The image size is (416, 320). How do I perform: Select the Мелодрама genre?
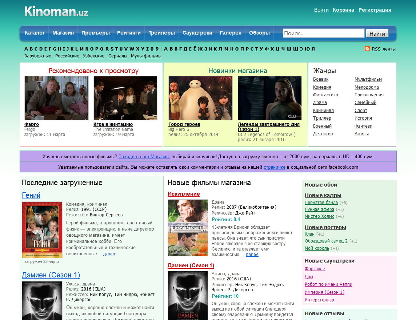(x=367, y=87)
